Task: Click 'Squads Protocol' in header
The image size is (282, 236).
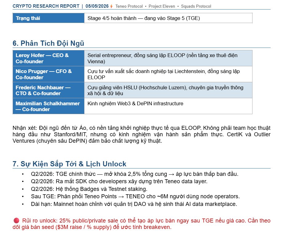Action: point(196,6)
